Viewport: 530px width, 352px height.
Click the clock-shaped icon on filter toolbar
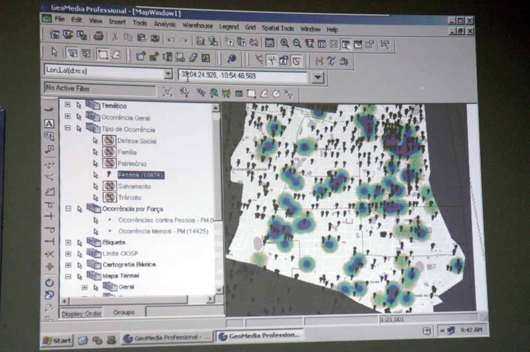coord(277,94)
